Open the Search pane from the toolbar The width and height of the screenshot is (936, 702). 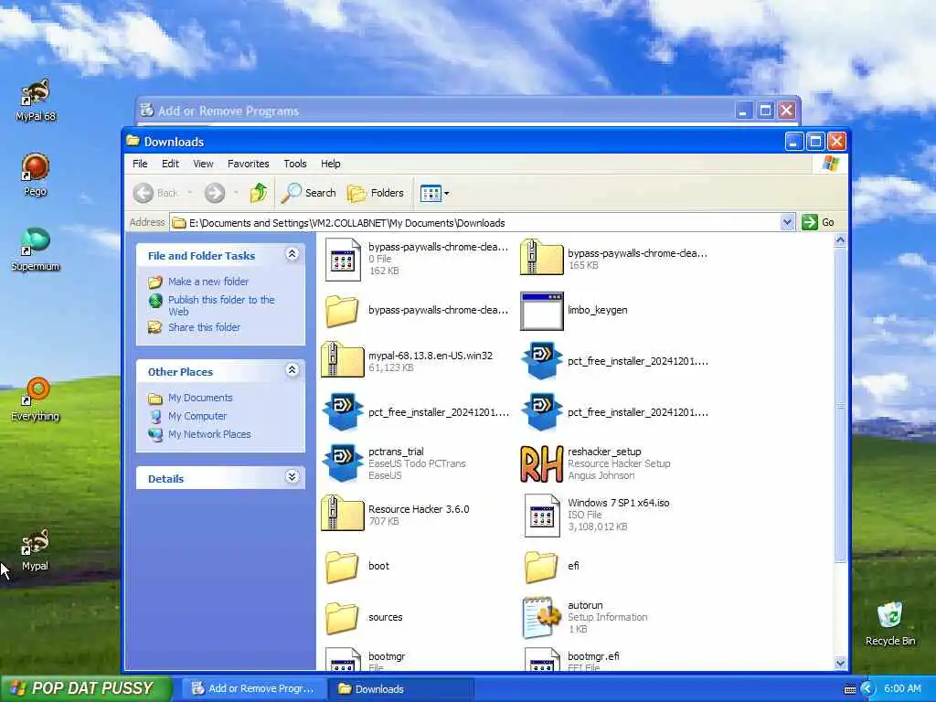point(309,193)
